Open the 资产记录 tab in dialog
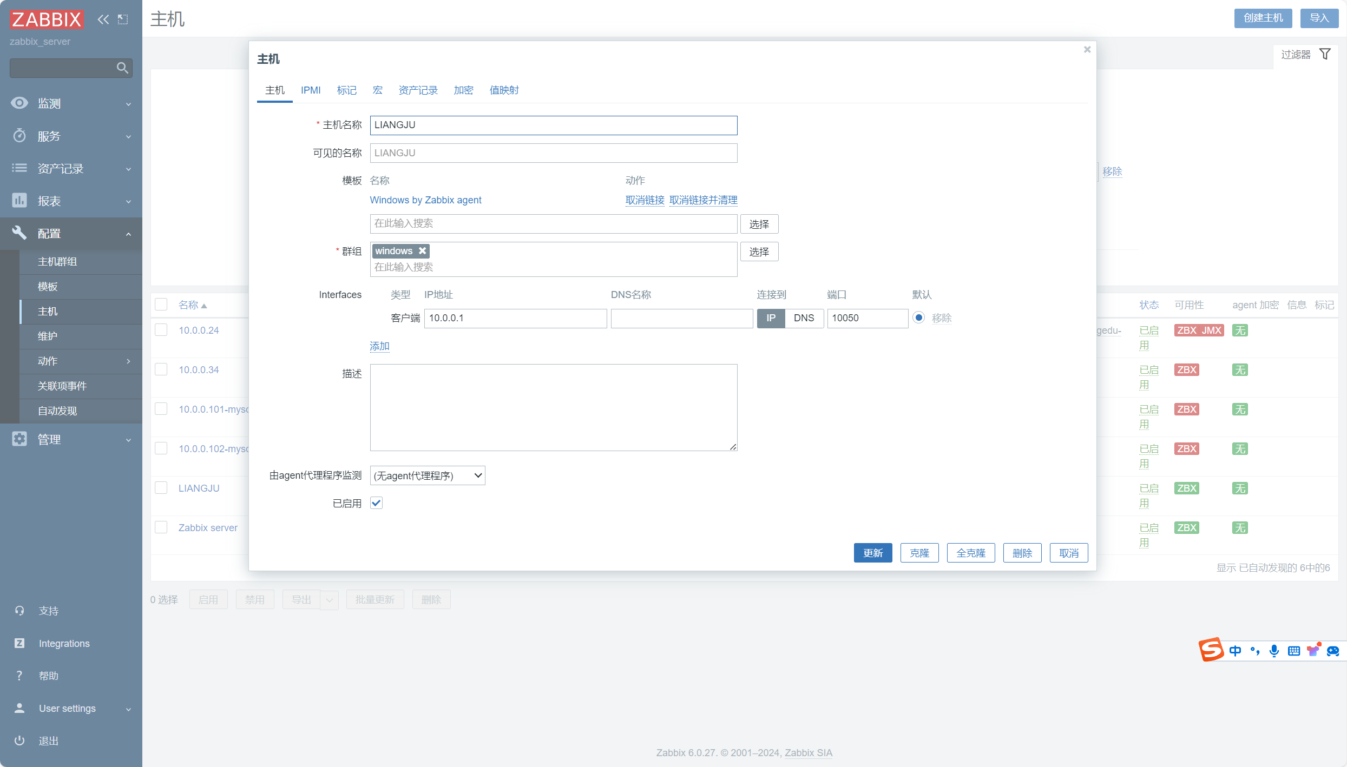 point(418,90)
